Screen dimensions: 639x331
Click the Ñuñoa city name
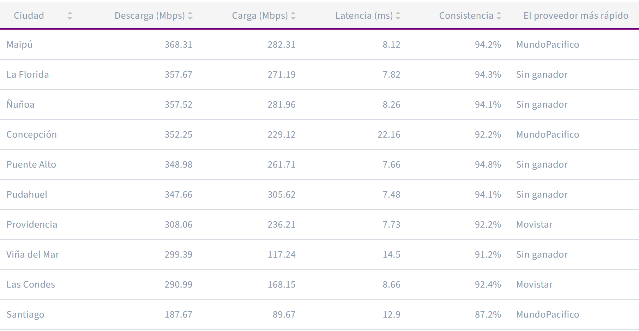(x=20, y=104)
